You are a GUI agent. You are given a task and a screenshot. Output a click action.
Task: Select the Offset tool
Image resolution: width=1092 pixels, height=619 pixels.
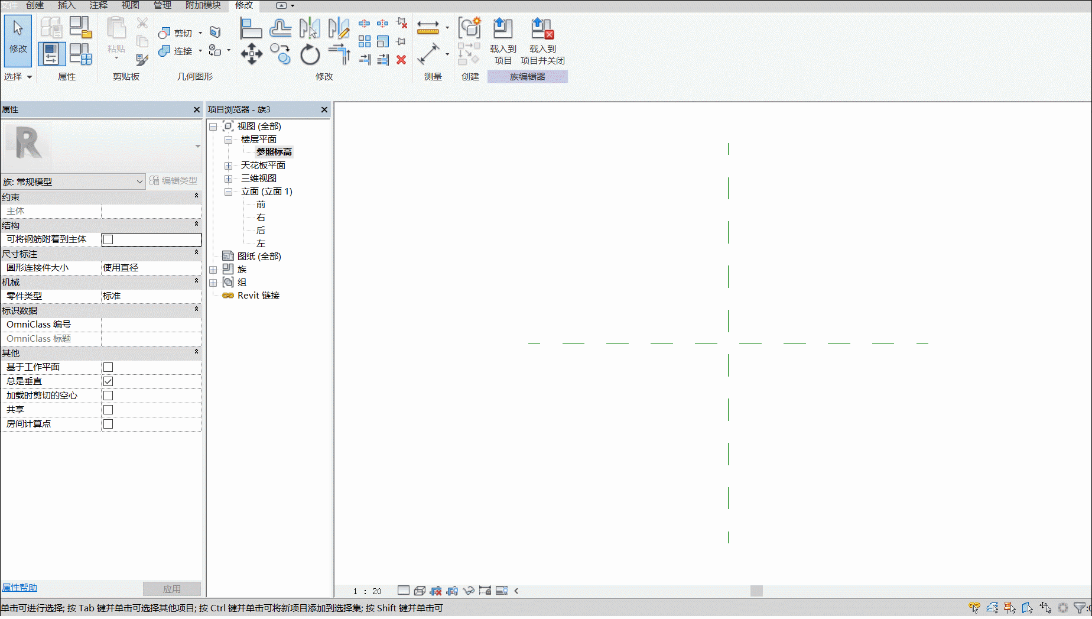[280, 28]
